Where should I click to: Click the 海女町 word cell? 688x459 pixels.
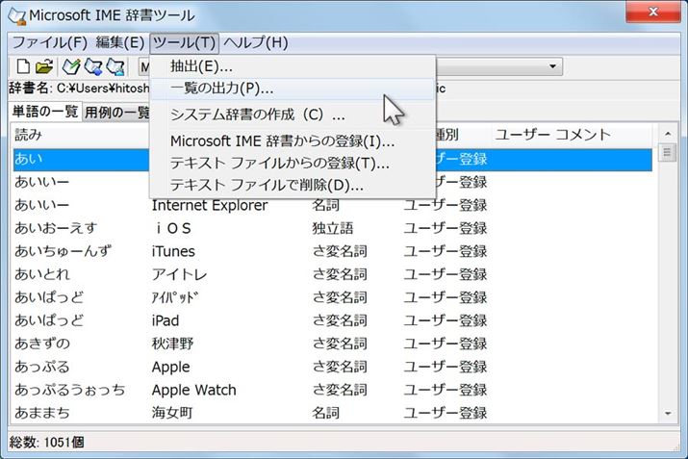[x=172, y=413]
